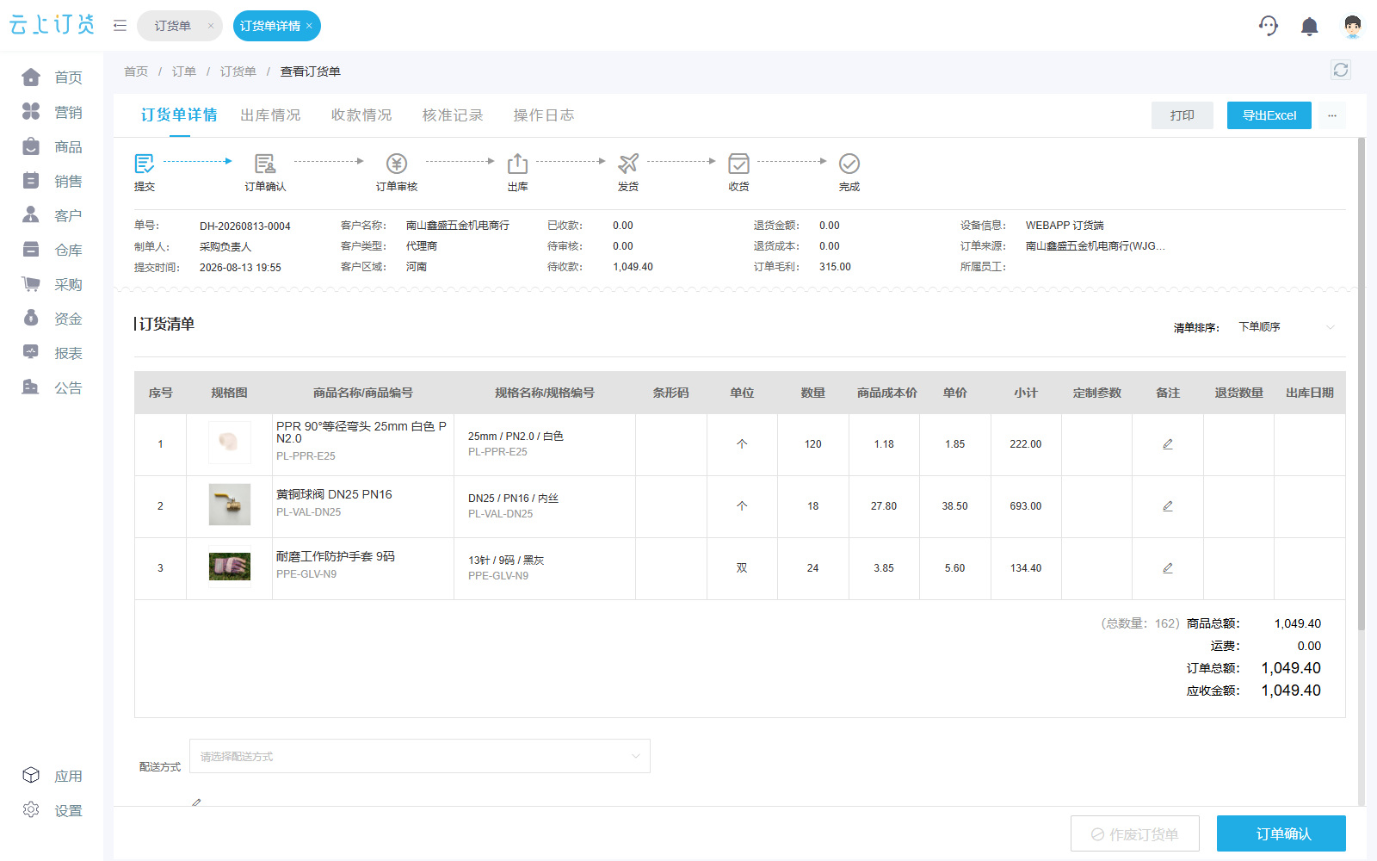Open 应用 apps in sidebar
Screen dimensions: 1377x861
(x=52, y=776)
